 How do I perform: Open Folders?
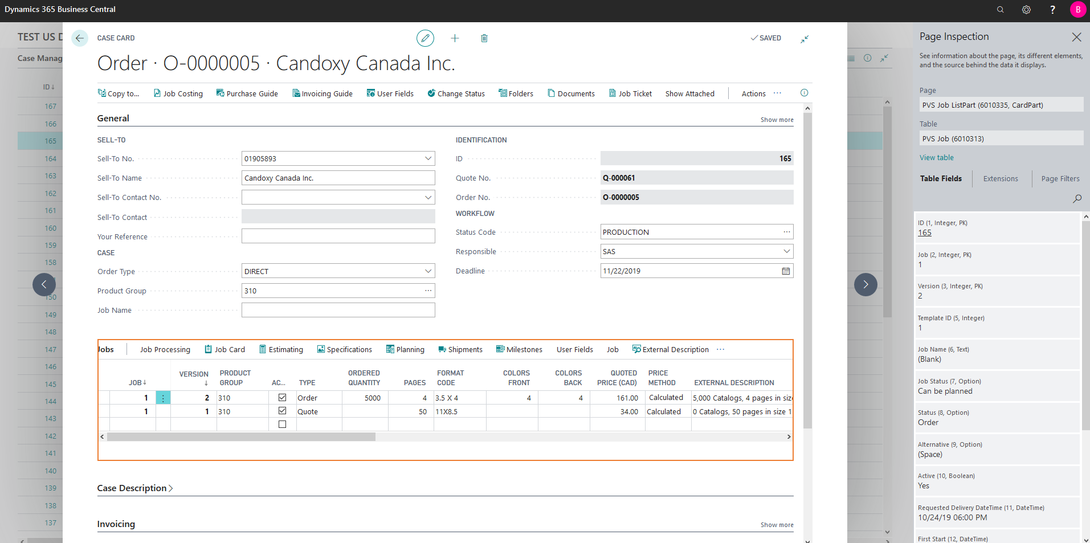(516, 93)
